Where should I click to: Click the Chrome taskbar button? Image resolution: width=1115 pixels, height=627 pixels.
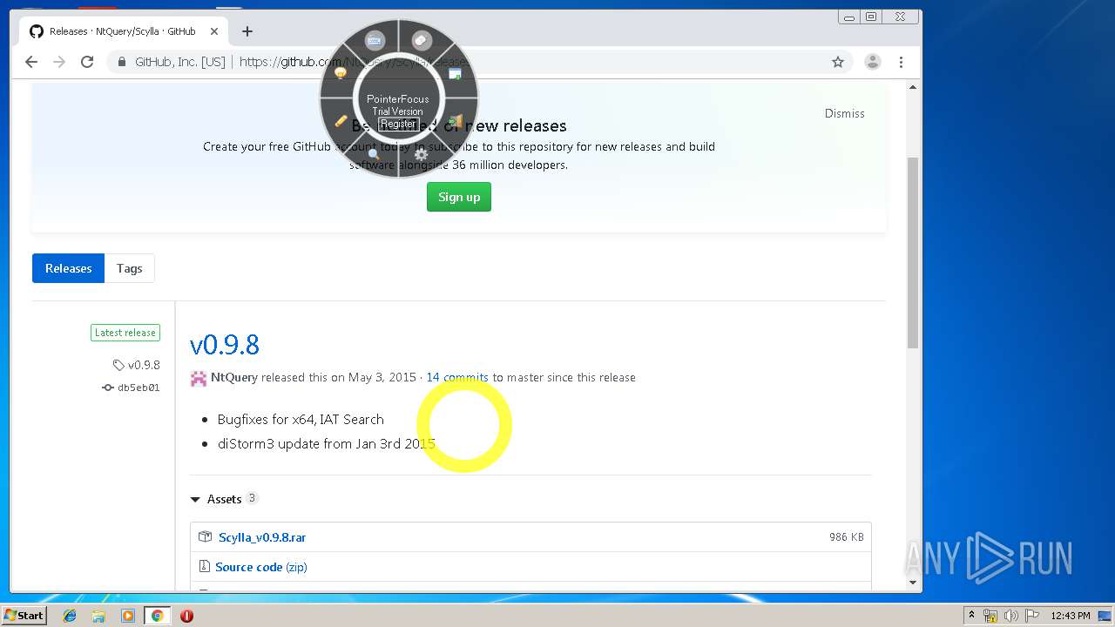[x=157, y=616]
